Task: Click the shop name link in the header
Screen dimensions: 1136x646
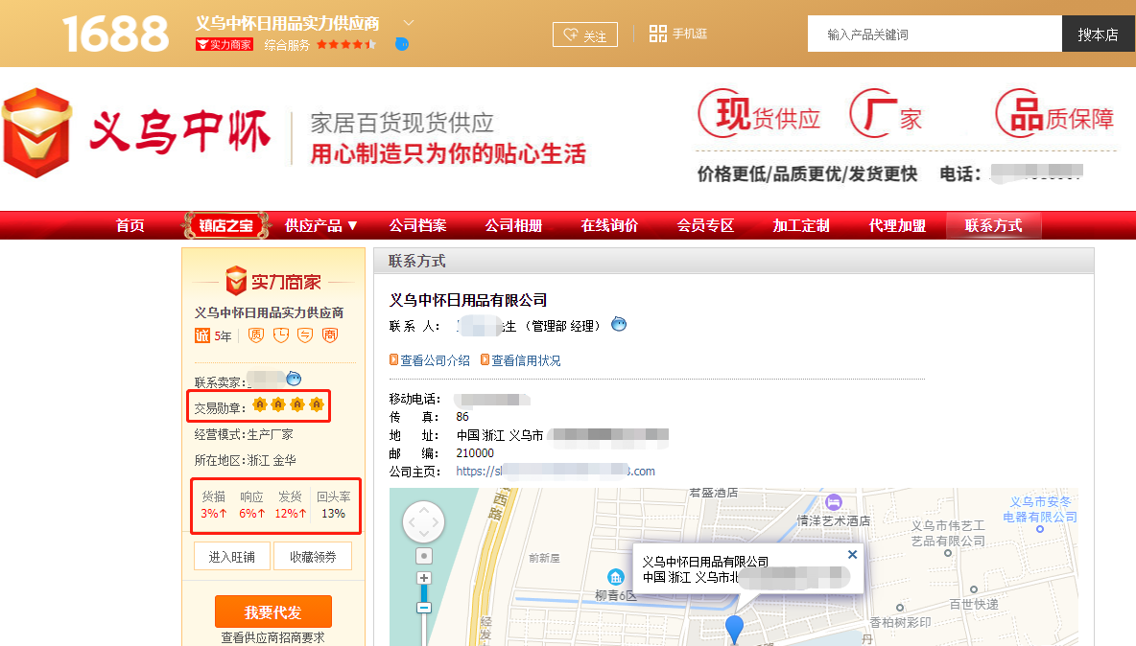Action: coord(288,23)
